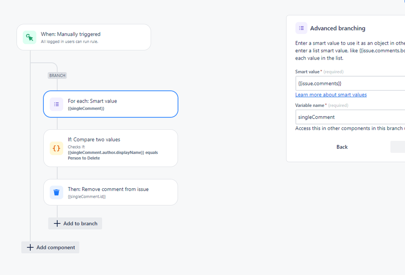Click the purple list icon on For each card

click(56, 104)
